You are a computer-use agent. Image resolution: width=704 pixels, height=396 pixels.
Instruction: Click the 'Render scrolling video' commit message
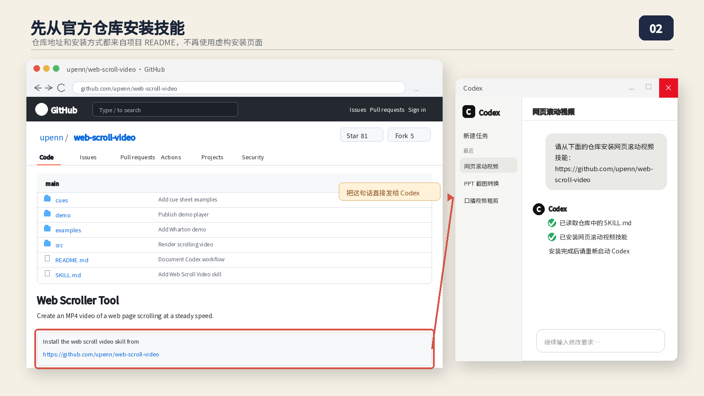[186, 245]
